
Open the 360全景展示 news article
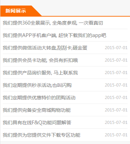click(53, 23)
